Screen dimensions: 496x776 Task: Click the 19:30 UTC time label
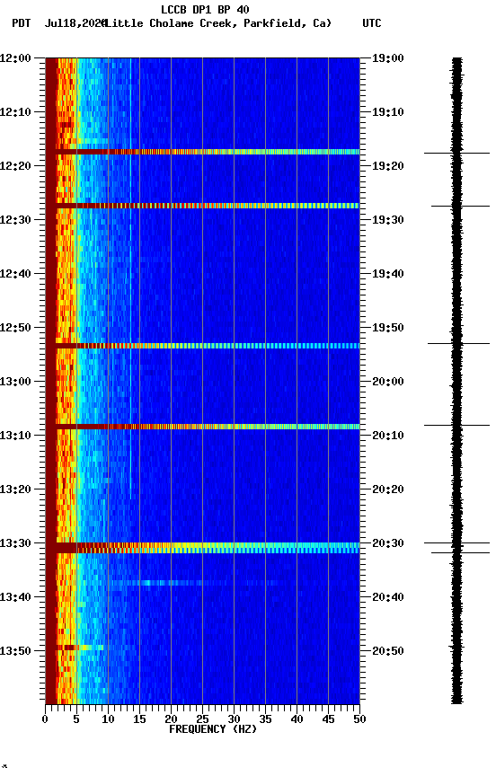pos(388,220)
